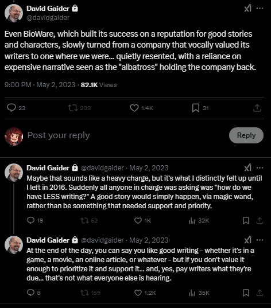Viewport: 271px width, 308px height.
Task: View analytics on the reply with 32K views
Action: tap(192, 220)
